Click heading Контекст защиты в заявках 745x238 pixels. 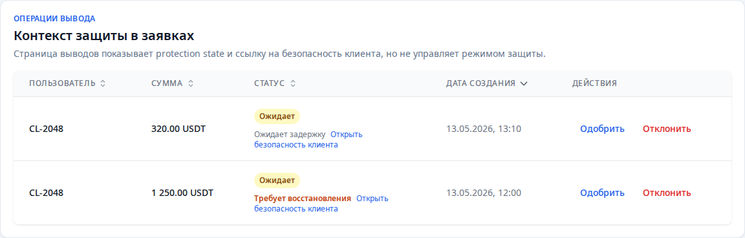(104, 36)
